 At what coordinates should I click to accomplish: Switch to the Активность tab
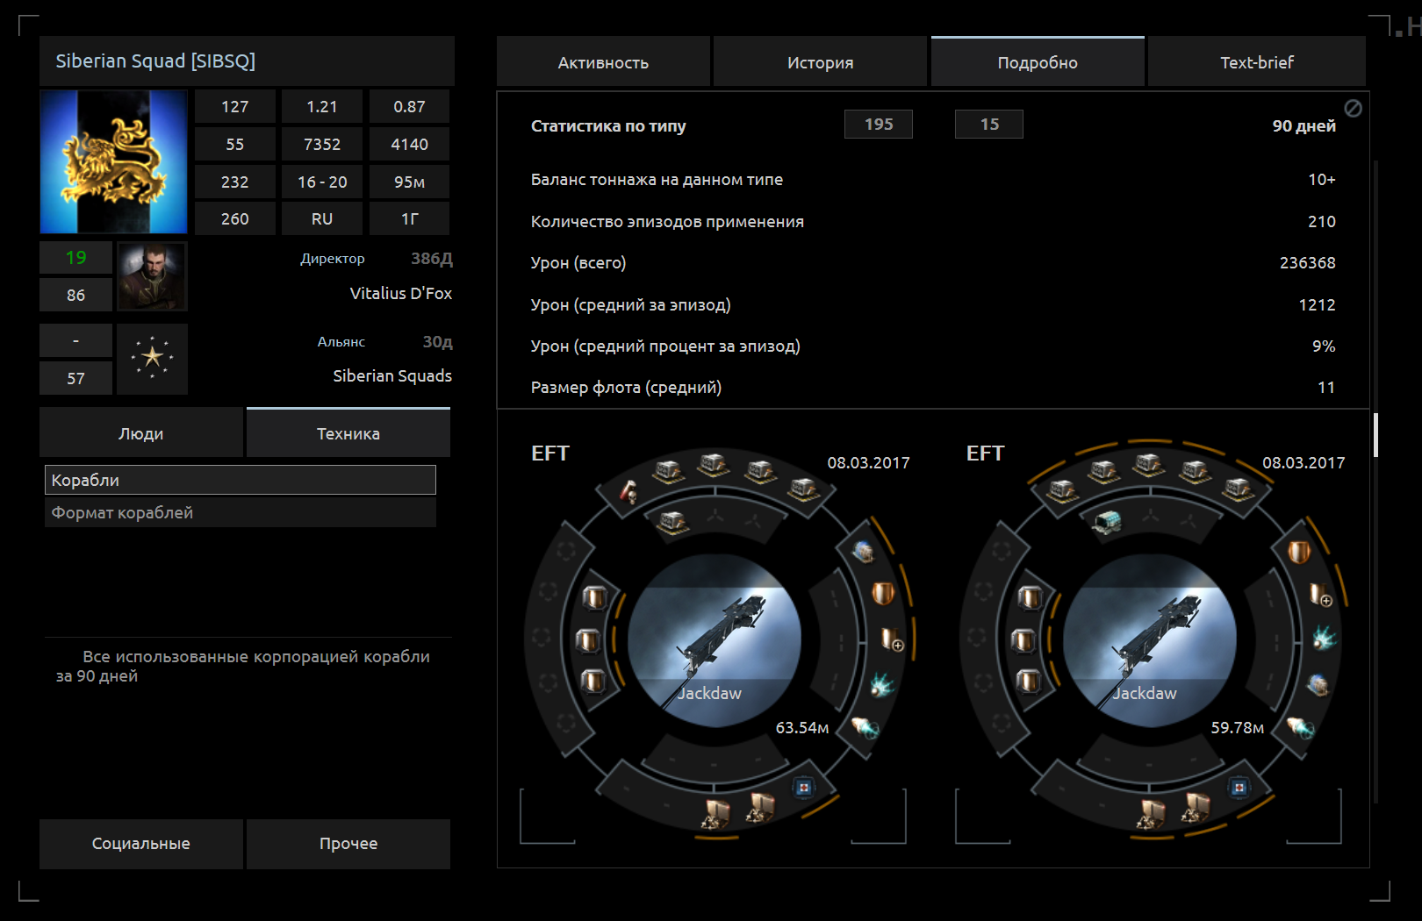(x=603, y=61)
